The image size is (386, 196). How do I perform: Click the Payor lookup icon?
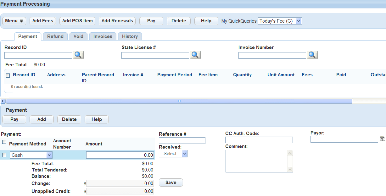382,139
